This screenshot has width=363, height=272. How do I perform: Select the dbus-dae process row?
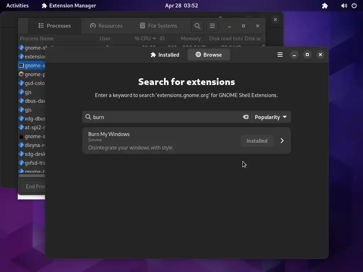(32, 101)
